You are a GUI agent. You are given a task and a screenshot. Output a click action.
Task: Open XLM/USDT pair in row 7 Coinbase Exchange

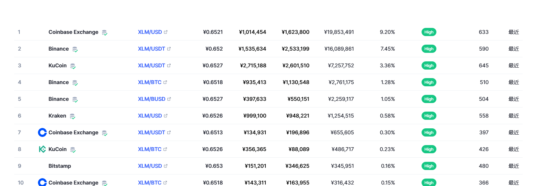point(151,132)
